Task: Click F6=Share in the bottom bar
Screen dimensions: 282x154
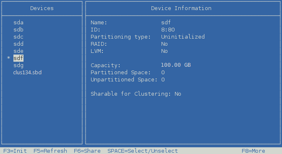Action: (87, 151)
